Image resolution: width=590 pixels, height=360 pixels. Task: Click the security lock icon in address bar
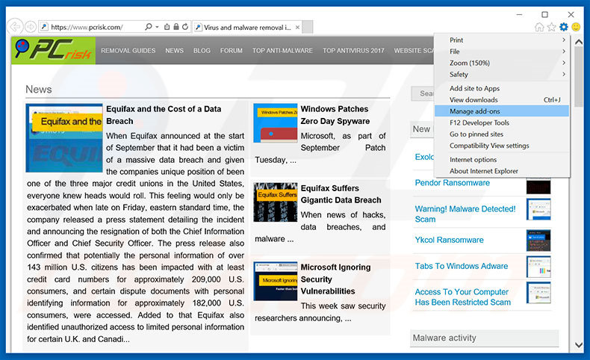[x=176, y=27]
